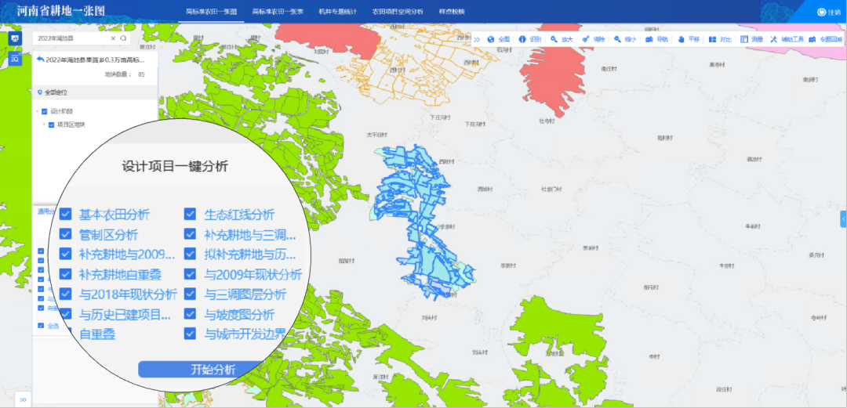Image resolution: width=847 pixels, height=408 pixels.
Task: Click the 注销 logout icon
Action: pyautogui.click(x=823, y=12)
